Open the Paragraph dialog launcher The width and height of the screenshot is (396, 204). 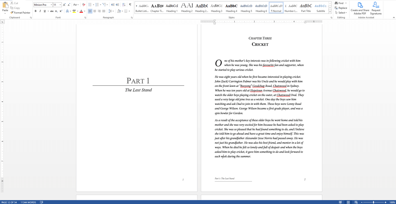pos(132,18)
